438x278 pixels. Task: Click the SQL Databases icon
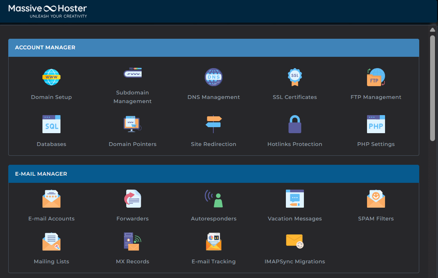tap(51, 125)
